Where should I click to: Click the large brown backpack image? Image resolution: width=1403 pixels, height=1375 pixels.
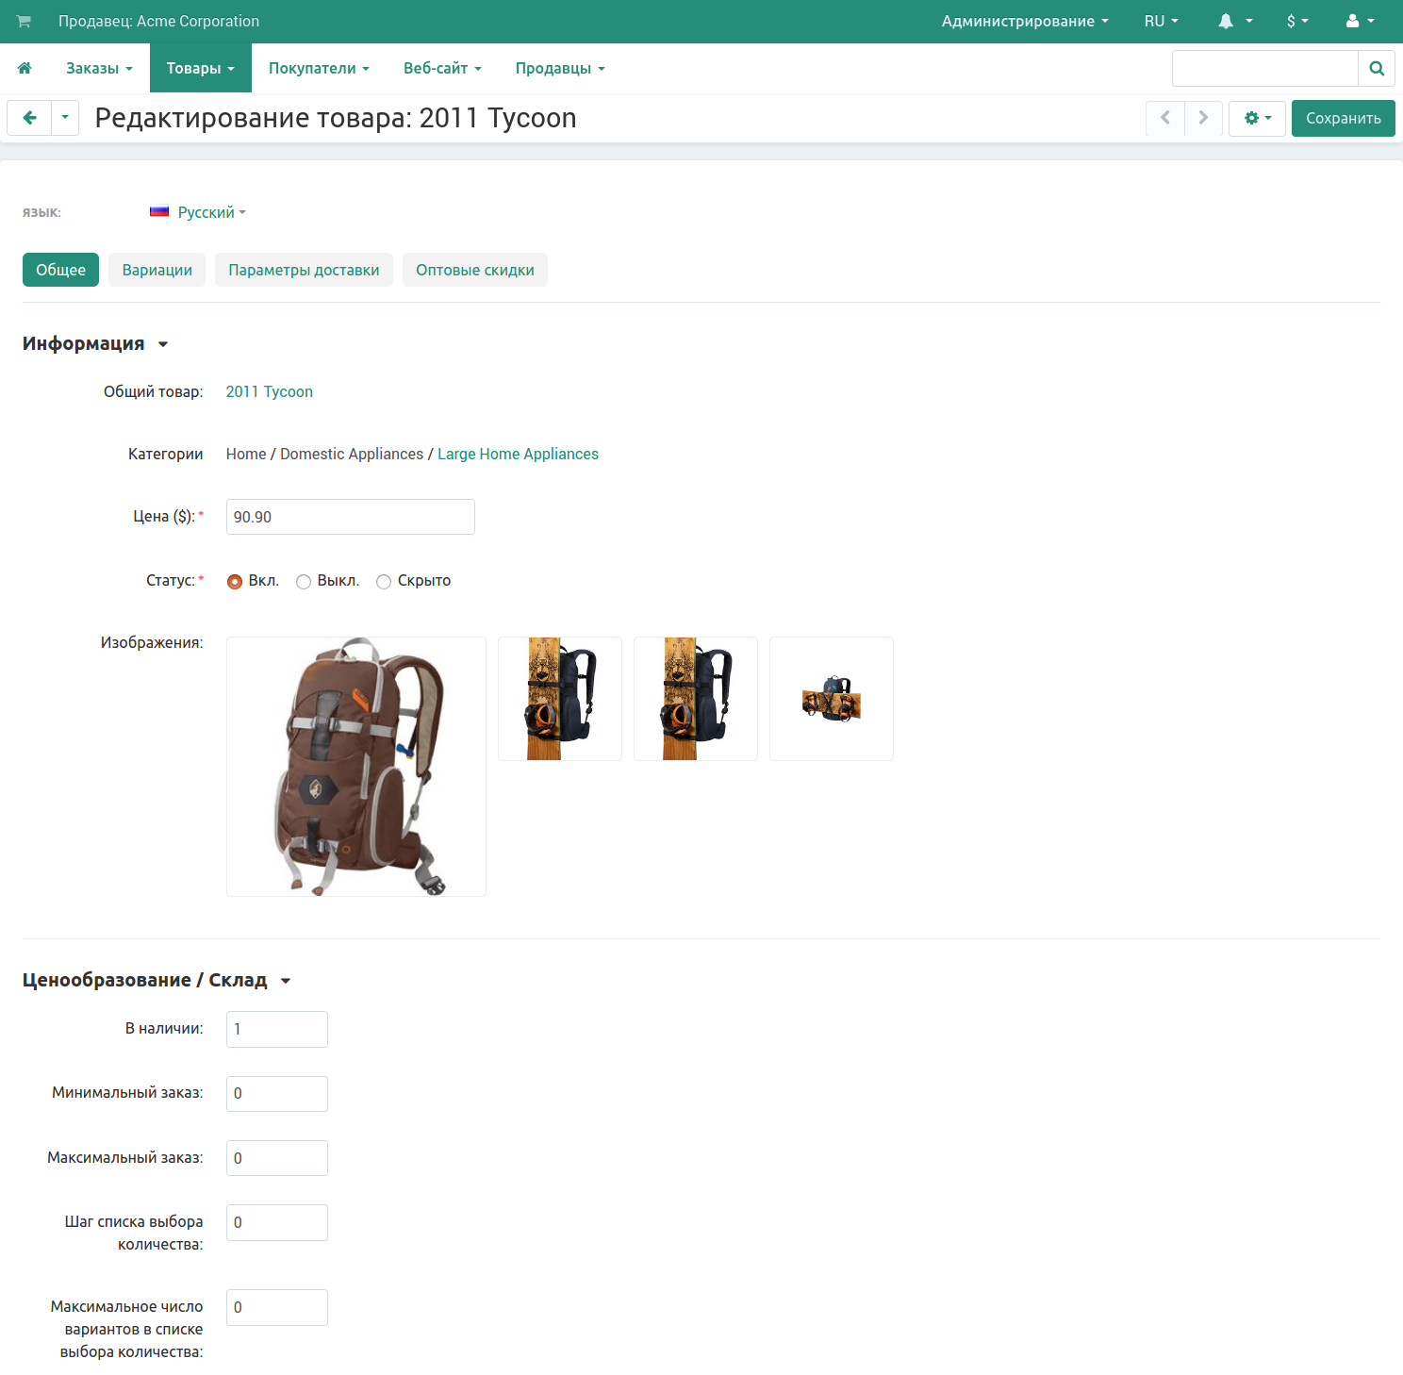[x=356, y=766]
